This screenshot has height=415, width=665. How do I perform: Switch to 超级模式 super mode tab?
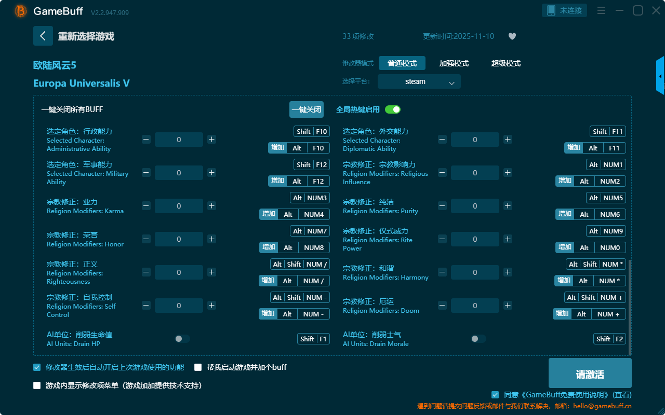[x=506, y=63]
